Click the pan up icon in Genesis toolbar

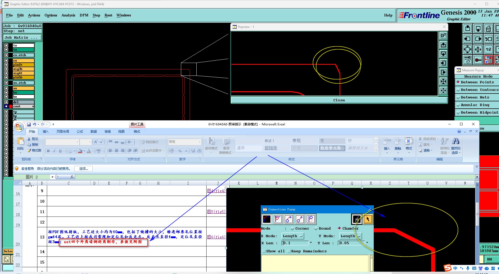click(x=468, y=28)
